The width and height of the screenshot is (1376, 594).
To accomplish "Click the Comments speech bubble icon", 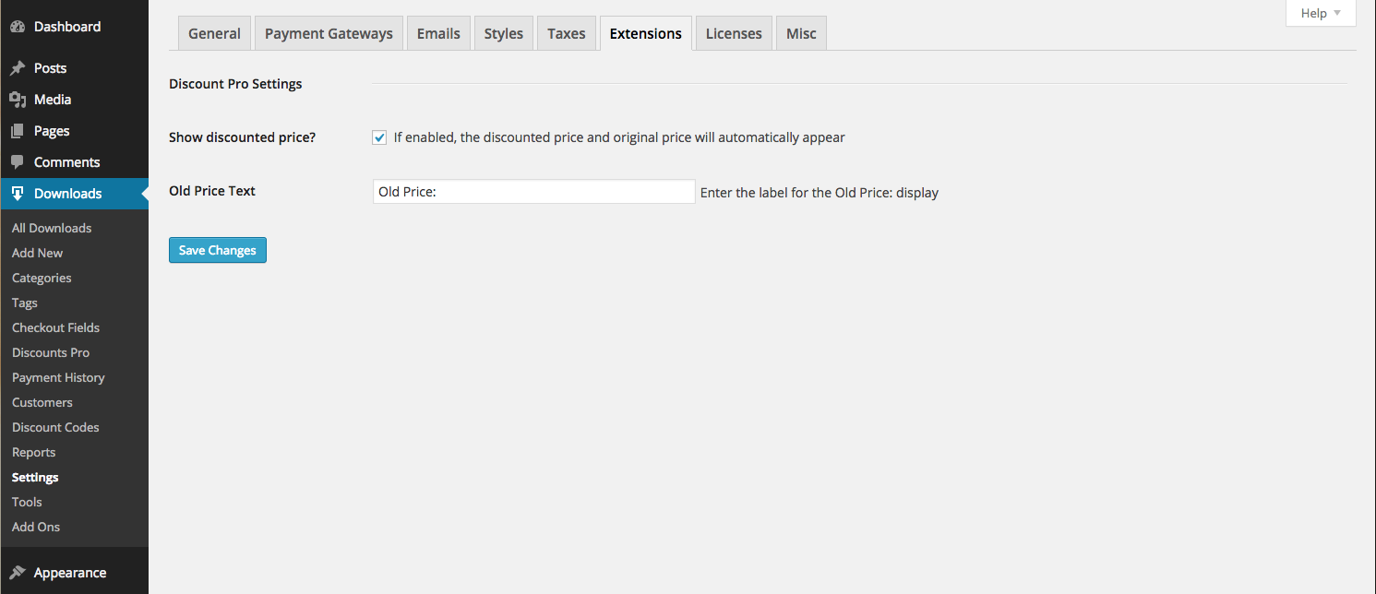I will pos(18,162).
